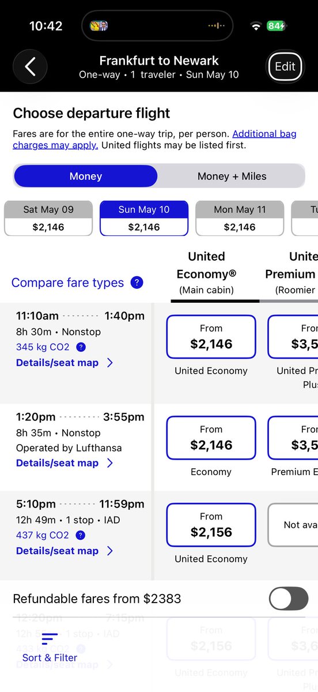The width and height of the screenshot is (318, 692).
Task: Tap the Compare fare types help icon
Action: click(x=137, y=283)
